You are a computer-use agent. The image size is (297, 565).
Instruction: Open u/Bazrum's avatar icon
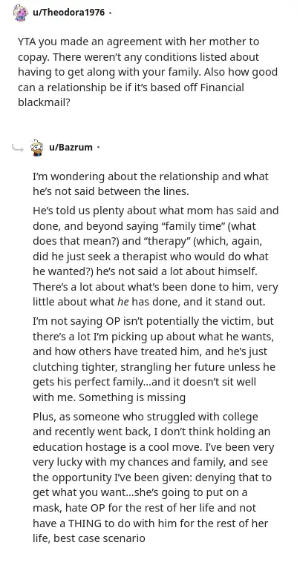tap(37, 148)
